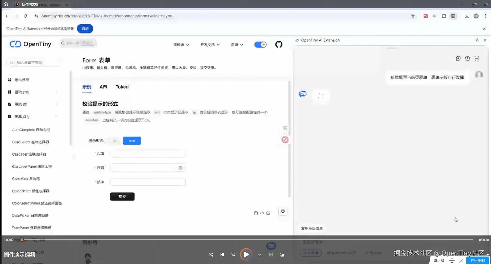Open chat history clock icon
The image size is (491, 264).
pos(467,58)
